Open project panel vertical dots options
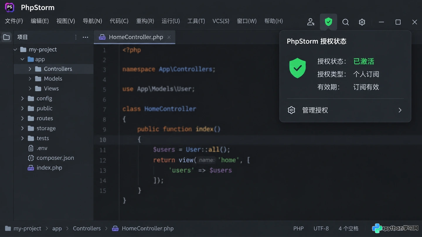422x237 pixels. click(x=76, y=37)
